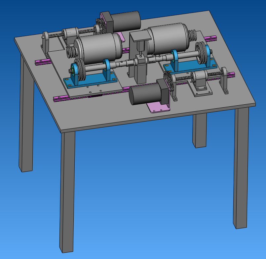Viewport: 266px width, 259px height.
Task: Select the small pulley on the right gray motor
Action: (192, 35)
